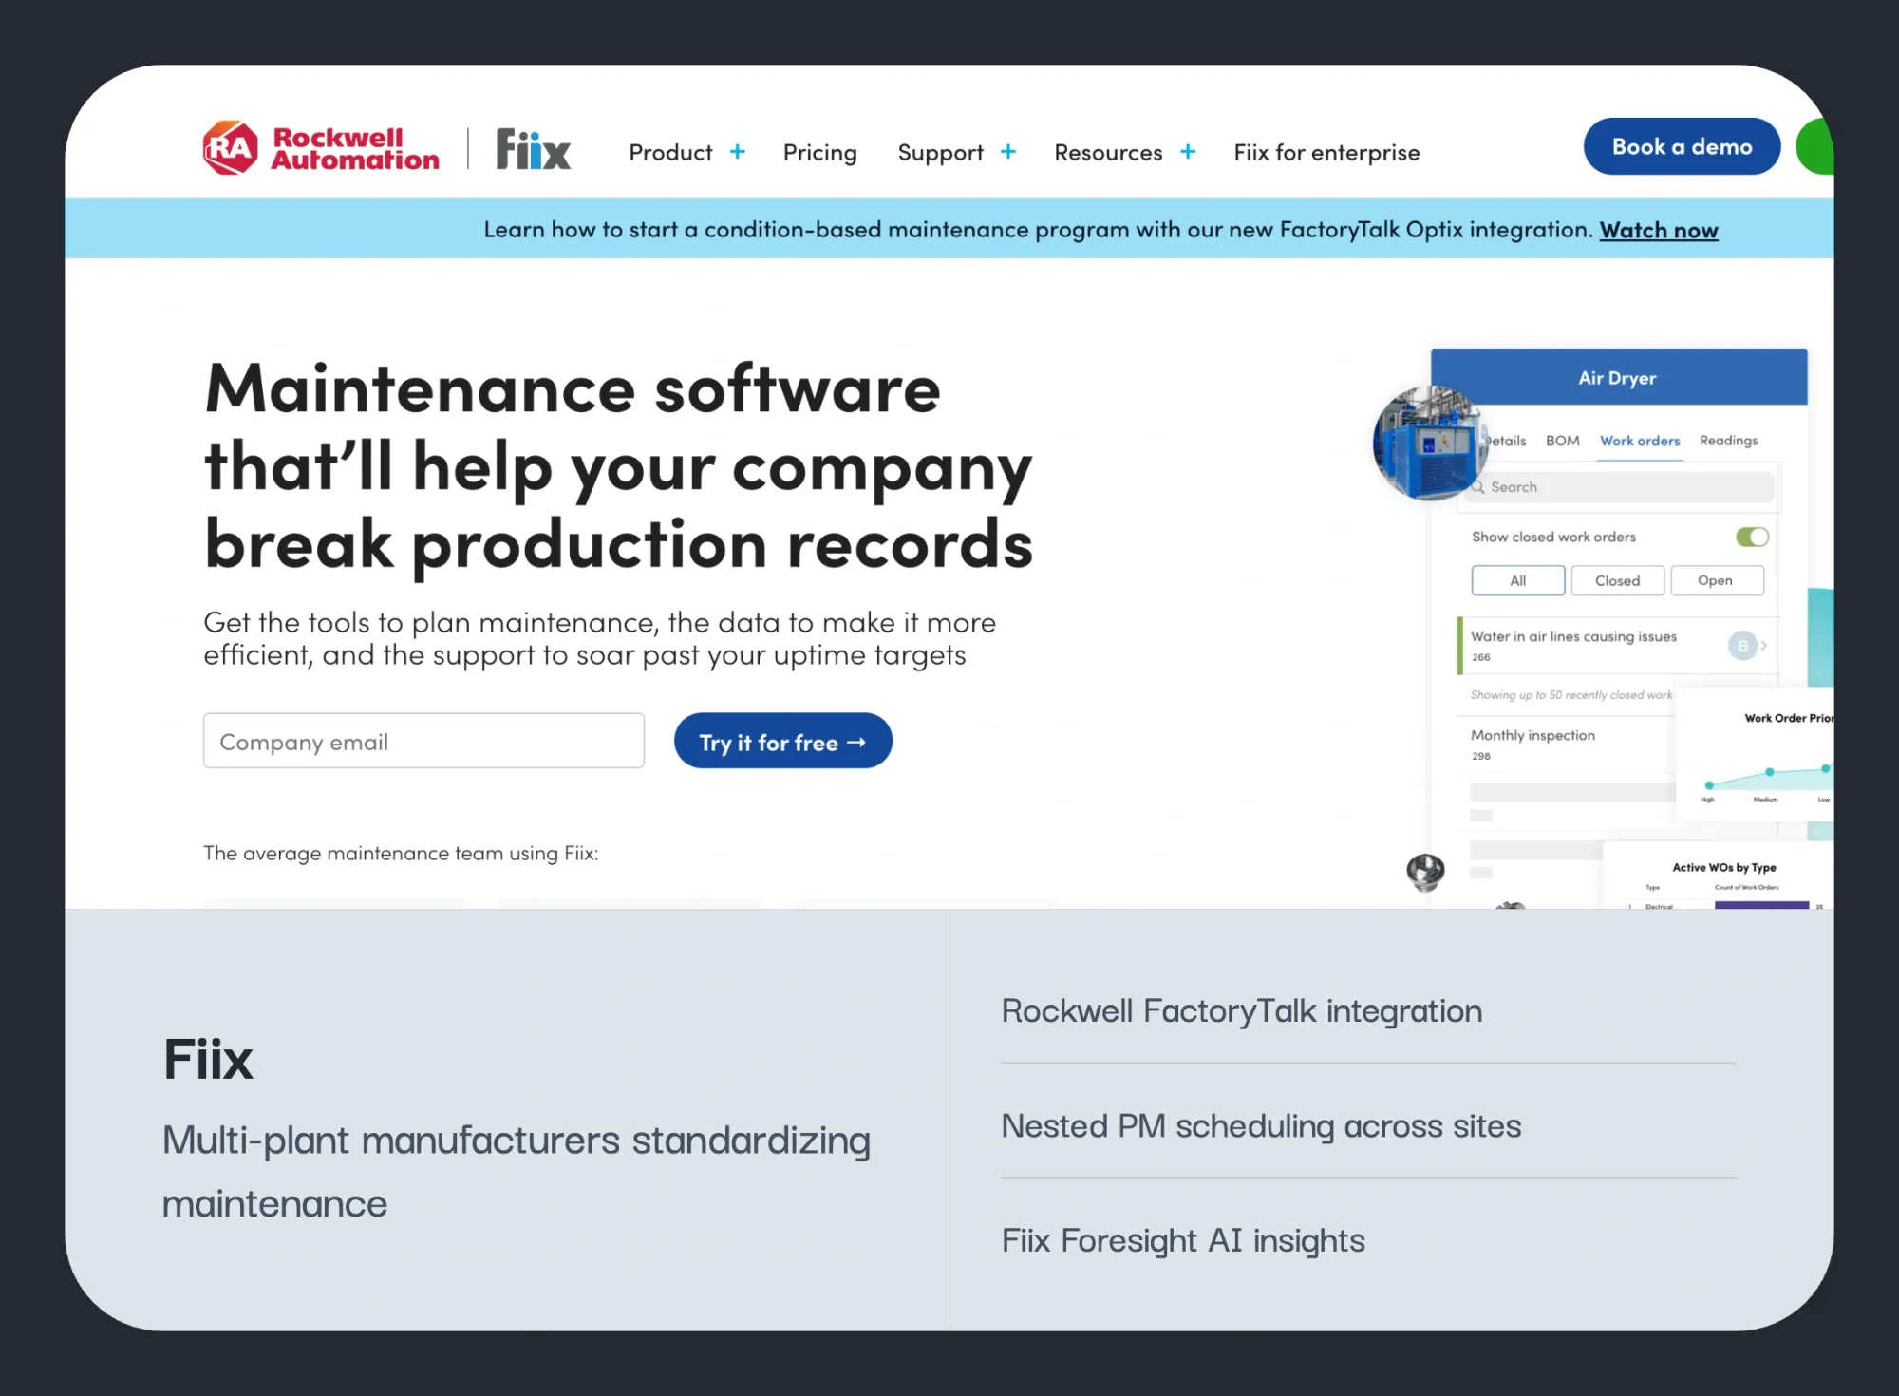1899x1396 pixels.
Task: Click the round gear part image icon
Action: click(x=1425, y=871)
